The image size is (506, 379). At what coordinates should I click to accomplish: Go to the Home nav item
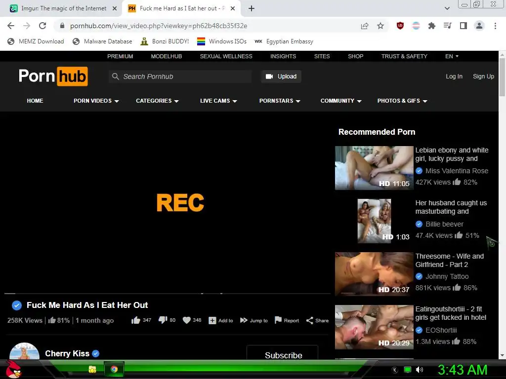(x=35, y=101)
